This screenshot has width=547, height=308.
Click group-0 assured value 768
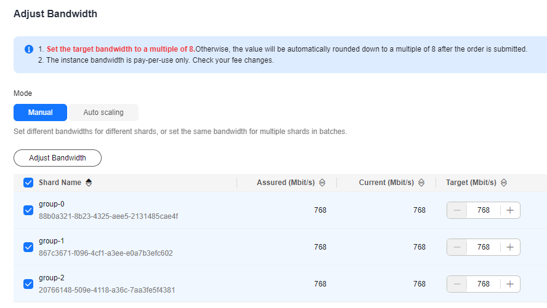(x=320, y=210)
